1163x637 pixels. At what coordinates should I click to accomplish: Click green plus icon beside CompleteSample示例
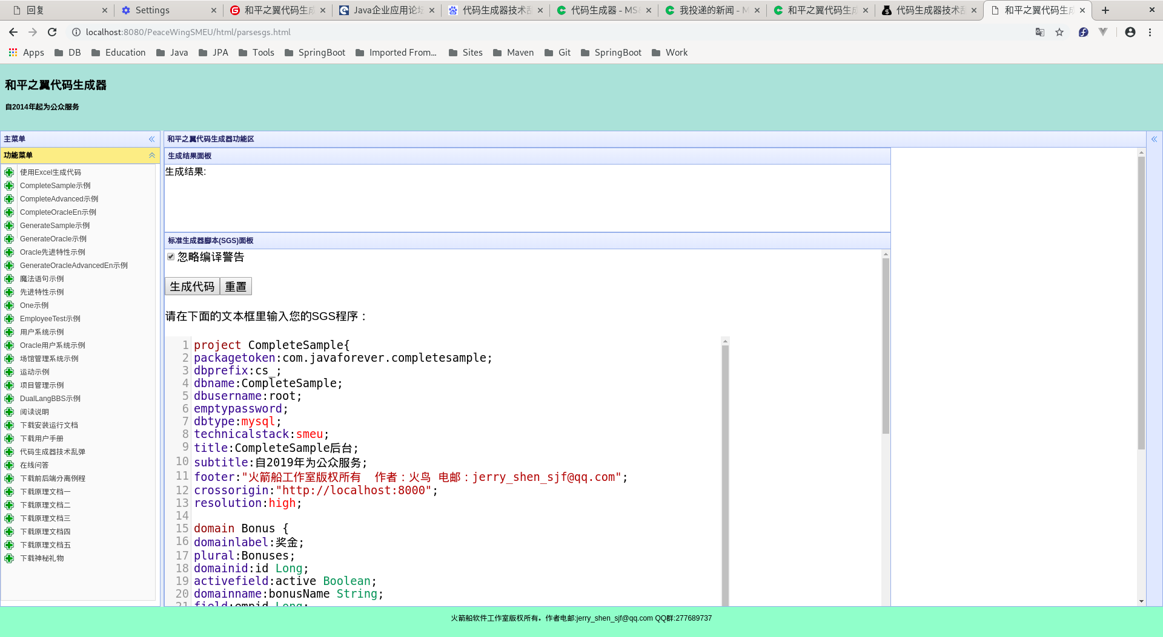click(9, 186)
